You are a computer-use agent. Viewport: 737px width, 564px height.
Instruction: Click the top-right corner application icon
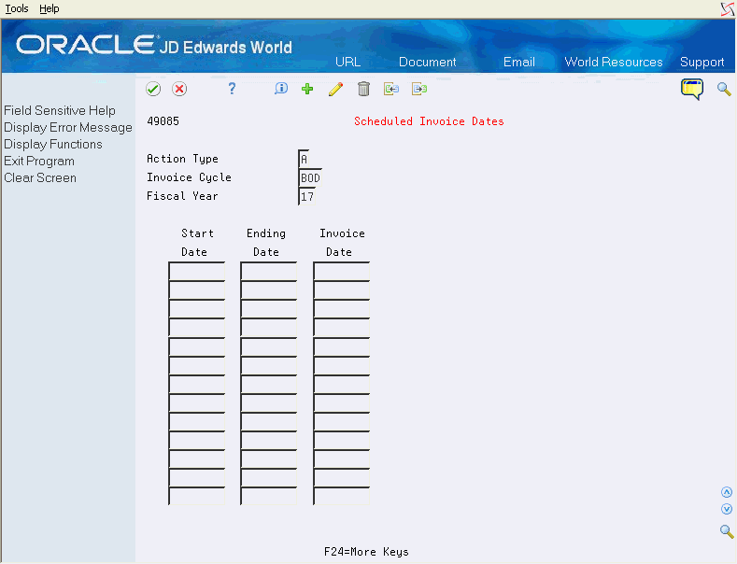click(x=728, y=9)
